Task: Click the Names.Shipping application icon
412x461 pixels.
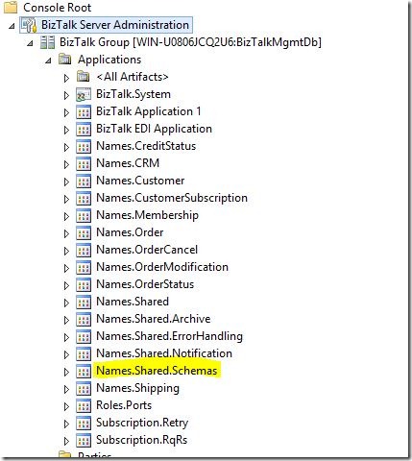Action: pos(84,389)
